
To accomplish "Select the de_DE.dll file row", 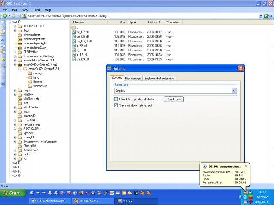I will [122, 37].
